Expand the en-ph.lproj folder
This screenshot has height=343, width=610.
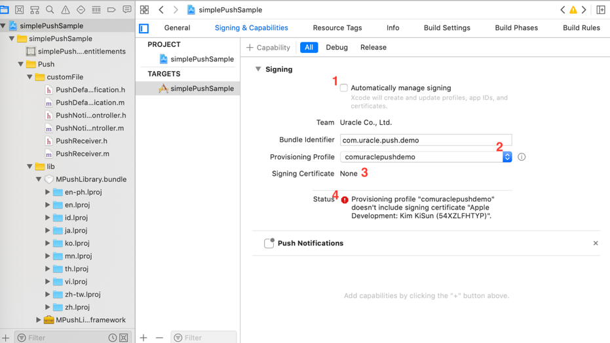click(x=47, y=192)
